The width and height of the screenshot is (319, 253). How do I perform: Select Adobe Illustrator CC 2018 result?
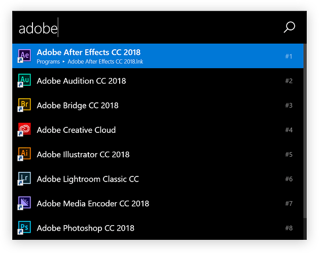[x=82, y=154]
